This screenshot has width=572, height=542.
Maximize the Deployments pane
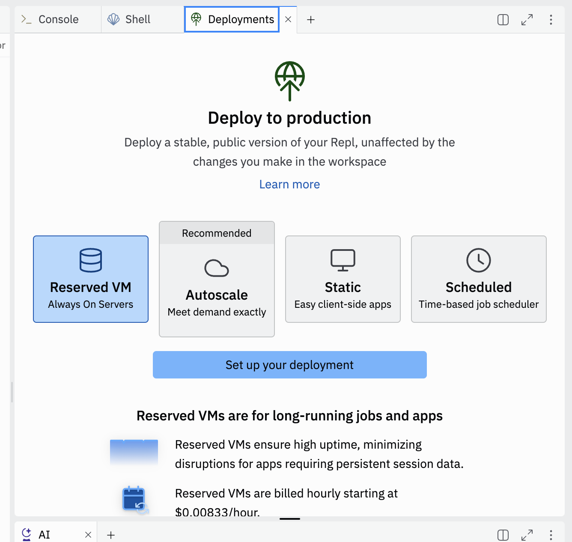click(527, 20)
